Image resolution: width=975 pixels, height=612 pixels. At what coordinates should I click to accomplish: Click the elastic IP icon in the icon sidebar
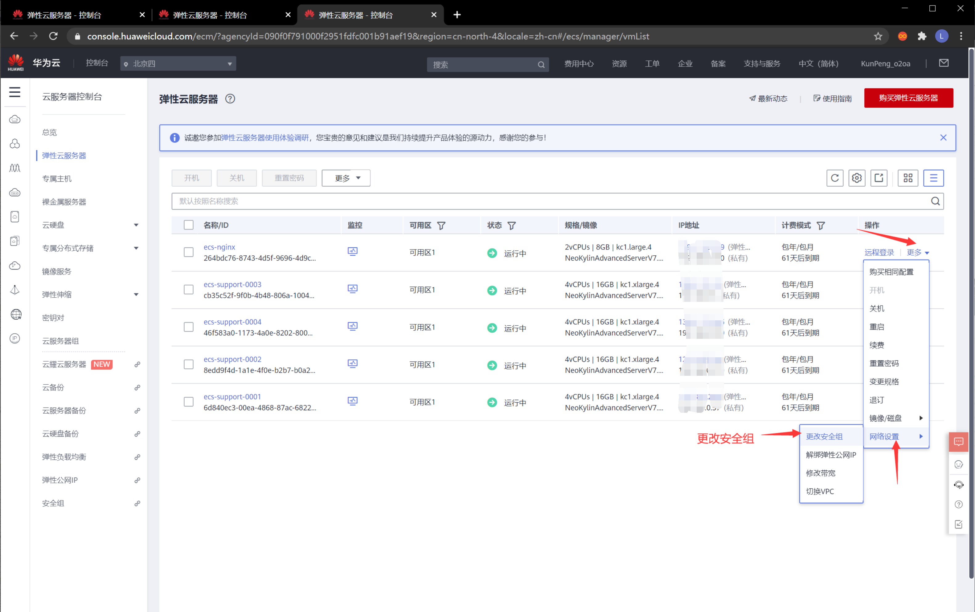click(14, 338)
